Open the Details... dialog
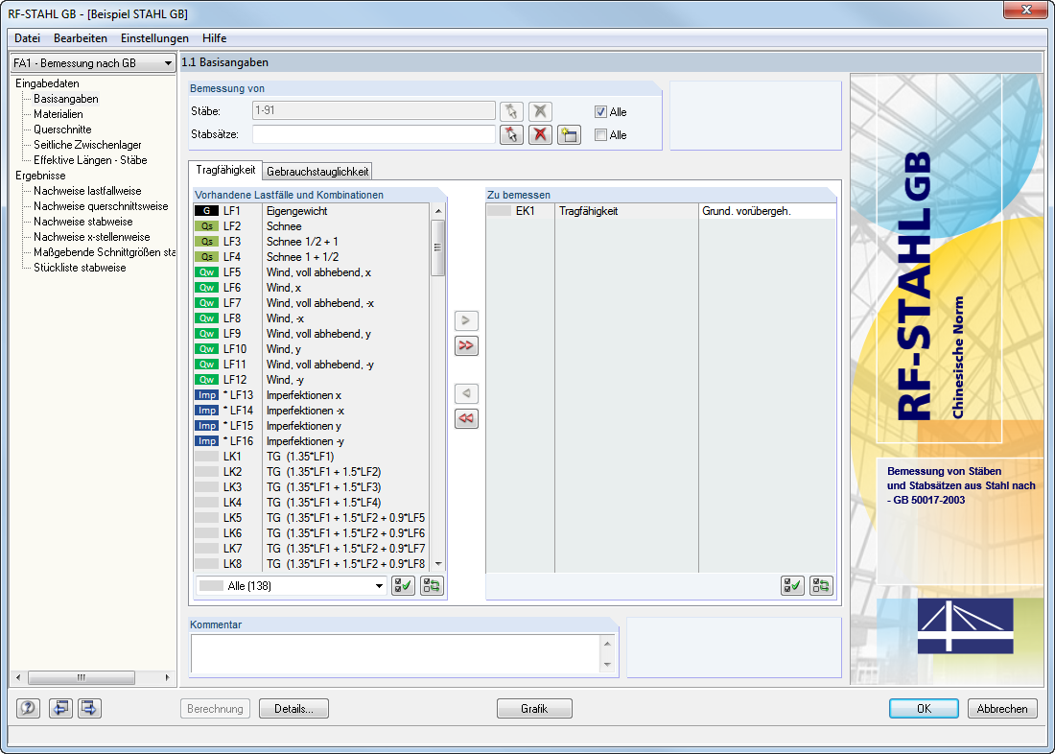Screen dimensions: 1055x754 (294, 708)
